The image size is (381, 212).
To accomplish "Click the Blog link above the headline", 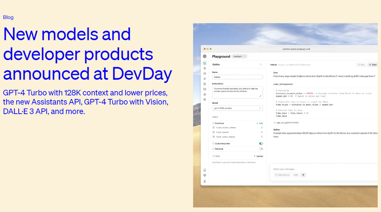I will click(8, 17).
